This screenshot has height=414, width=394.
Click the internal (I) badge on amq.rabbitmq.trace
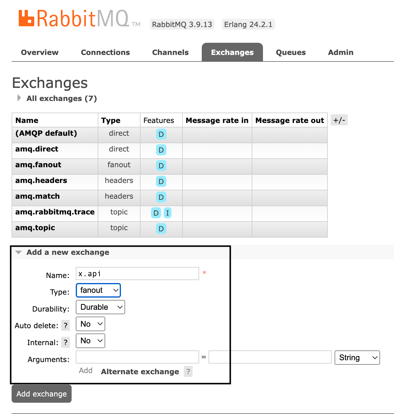167,213
